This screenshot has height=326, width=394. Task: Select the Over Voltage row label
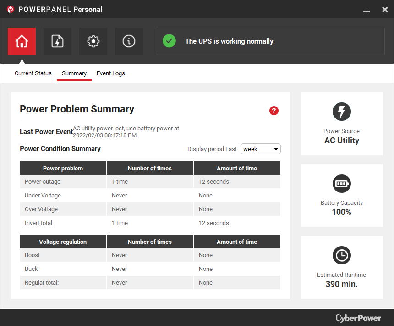[x=41, y=209]
